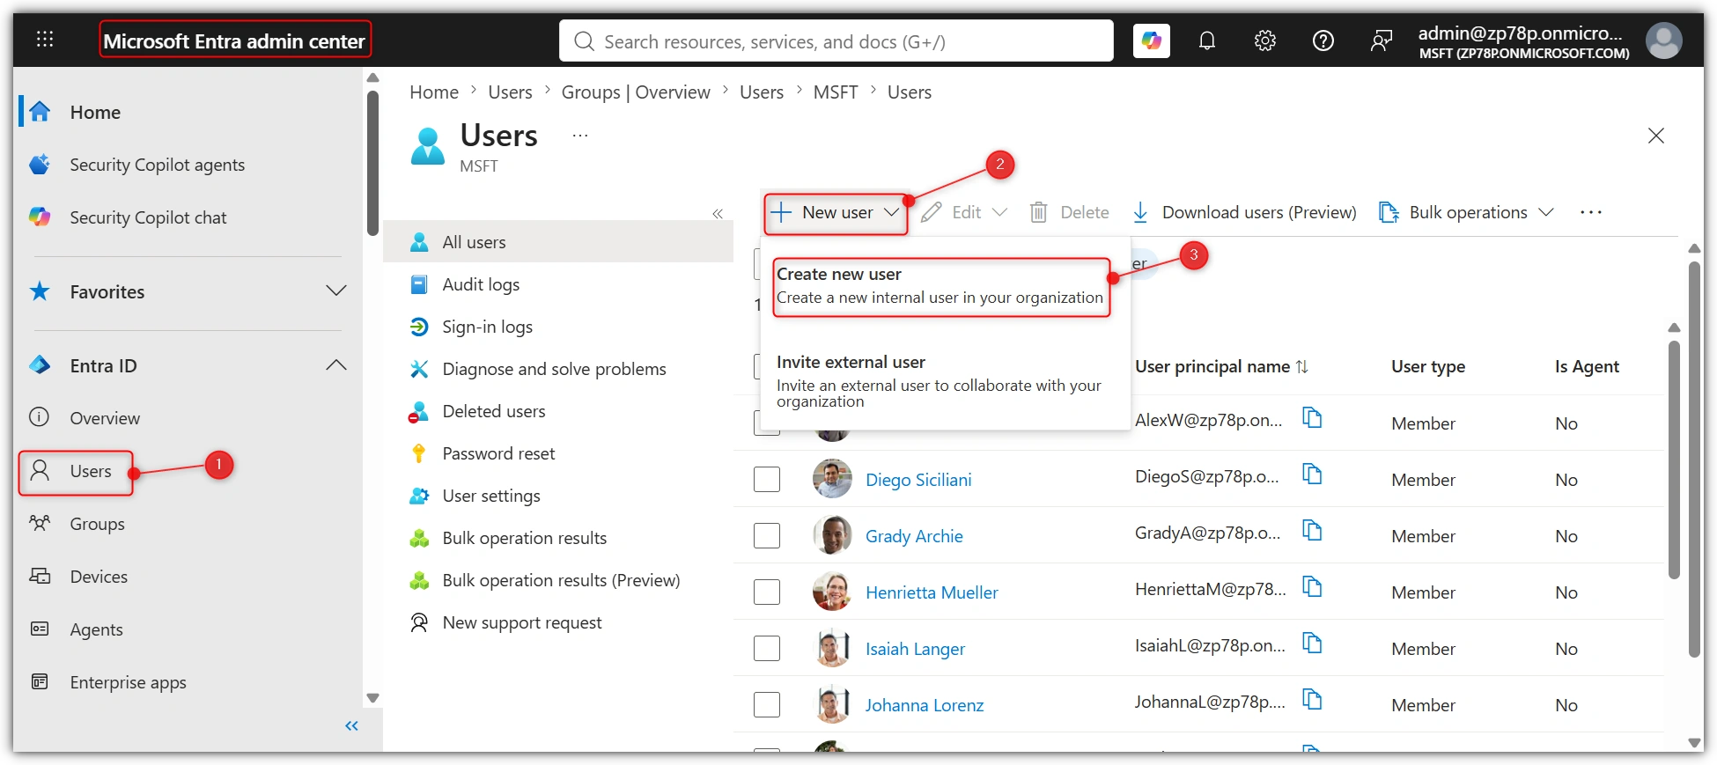Go to MSFT breadcrumb link
This screenshot has height=765, width=1717.
pos(836,92)
